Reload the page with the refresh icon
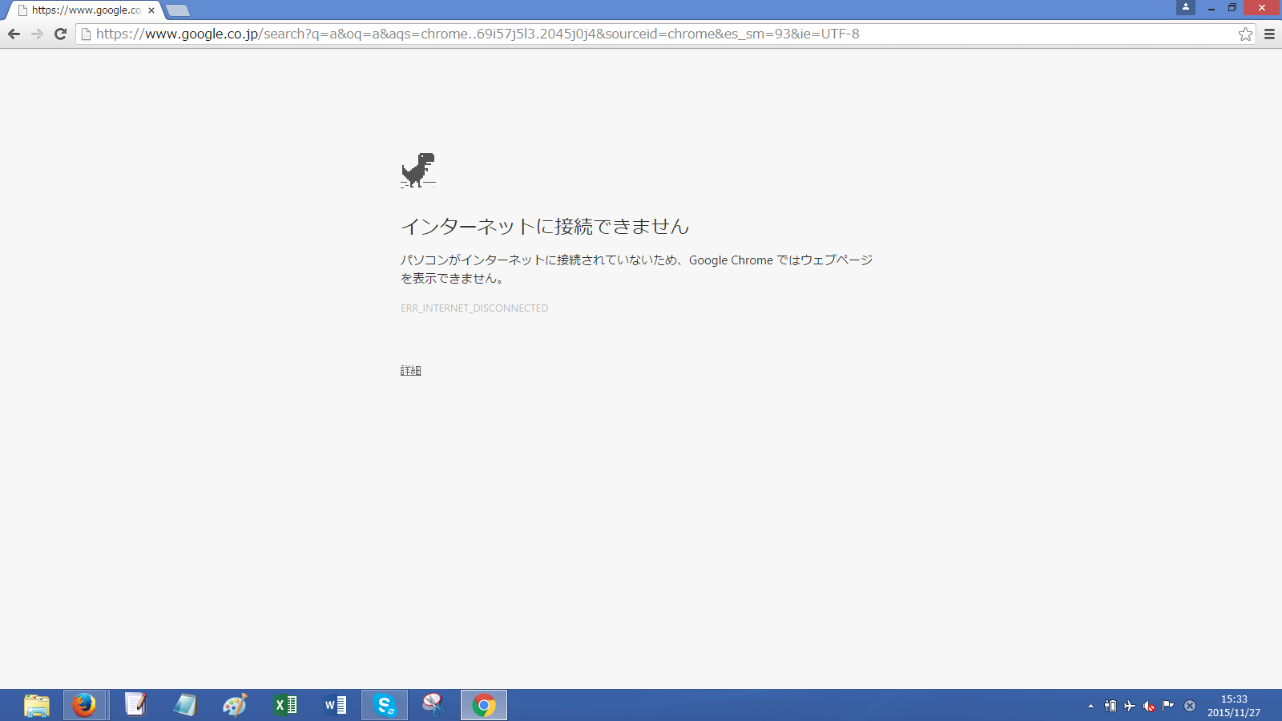 point(60,34)
